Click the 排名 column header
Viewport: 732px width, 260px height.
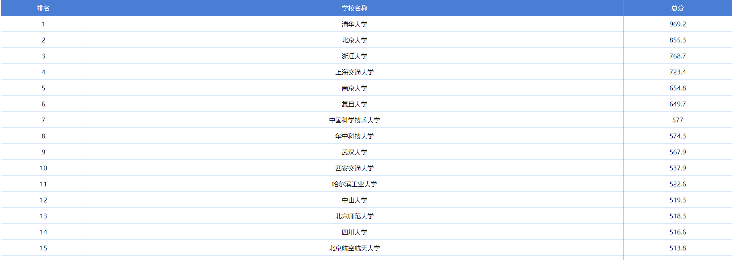[43, 8]
